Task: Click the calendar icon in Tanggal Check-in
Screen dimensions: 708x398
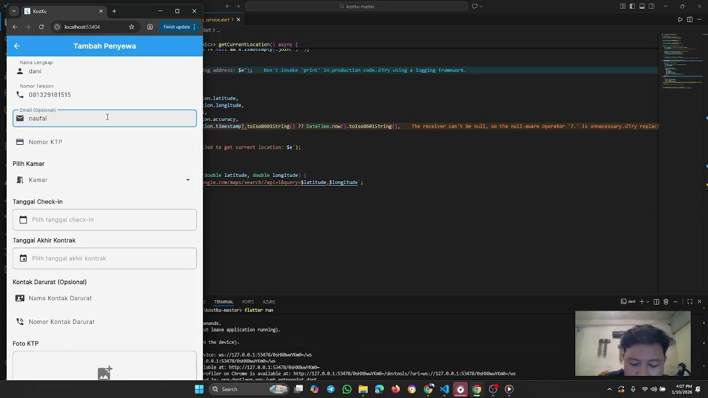Action: click(x=23, y=220)
